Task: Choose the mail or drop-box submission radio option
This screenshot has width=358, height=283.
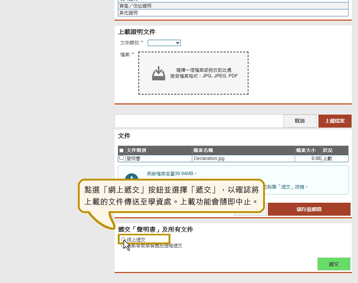Action: click(x=123, y=246)
